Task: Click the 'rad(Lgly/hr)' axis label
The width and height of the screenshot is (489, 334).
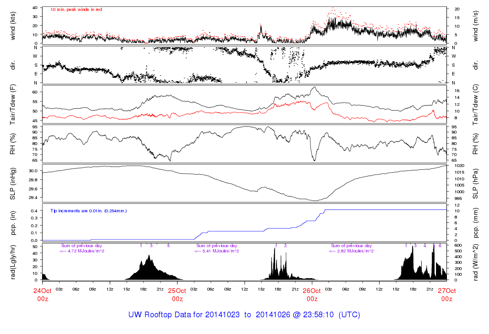Action: pyautogui.click(x=13, y=262)
